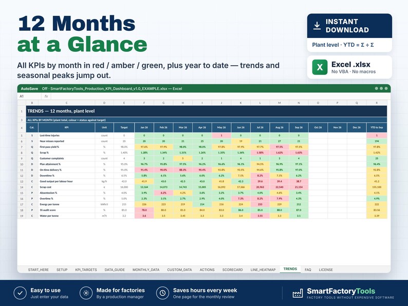Select the MONTHLY_DATA sheet tab
The image size is (408, 306).
pos(146,270)
